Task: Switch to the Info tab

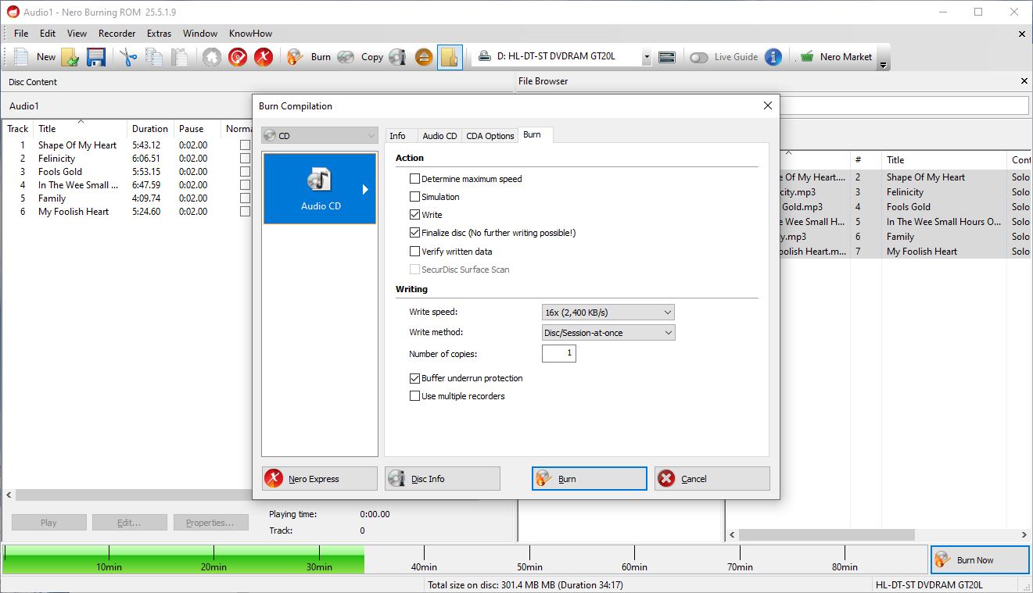Action: 397,136
